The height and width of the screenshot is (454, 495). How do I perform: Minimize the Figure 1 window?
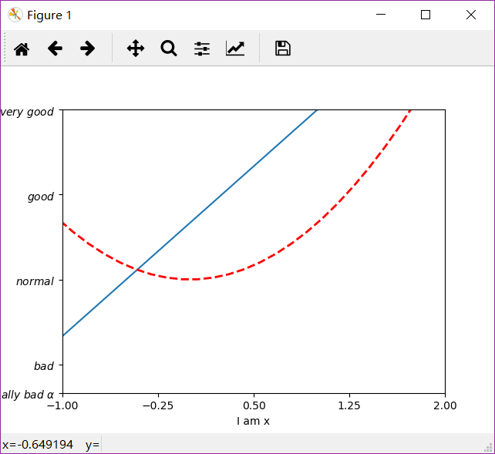pos(381,15)
